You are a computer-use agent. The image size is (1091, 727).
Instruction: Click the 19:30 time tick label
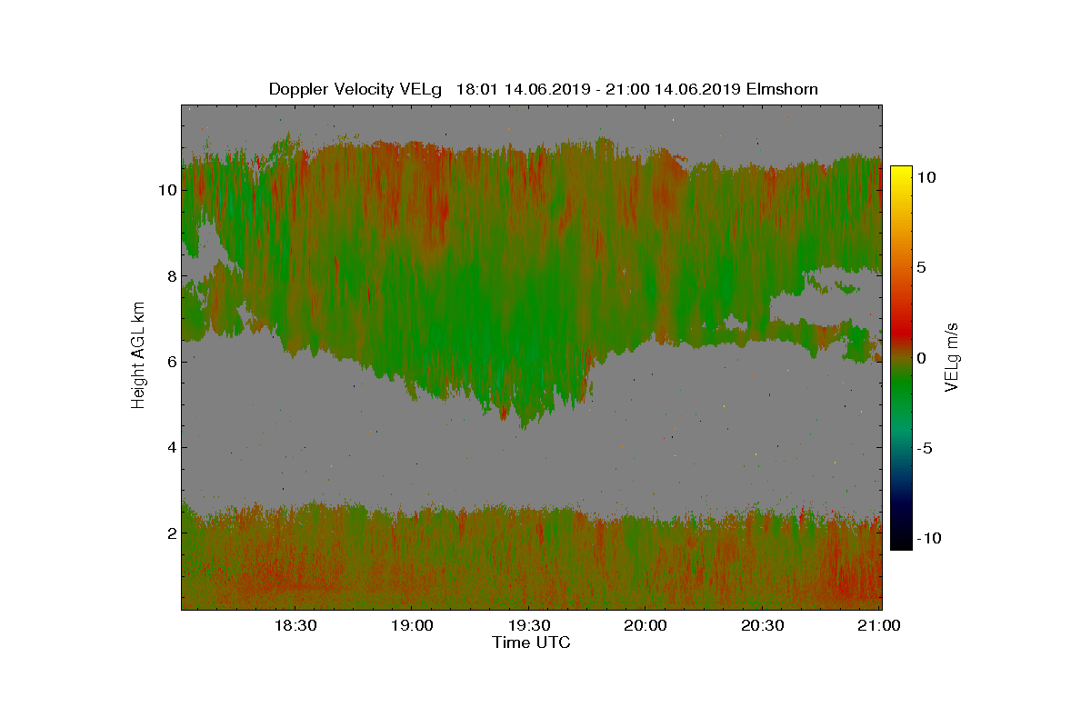coord(529,625)
